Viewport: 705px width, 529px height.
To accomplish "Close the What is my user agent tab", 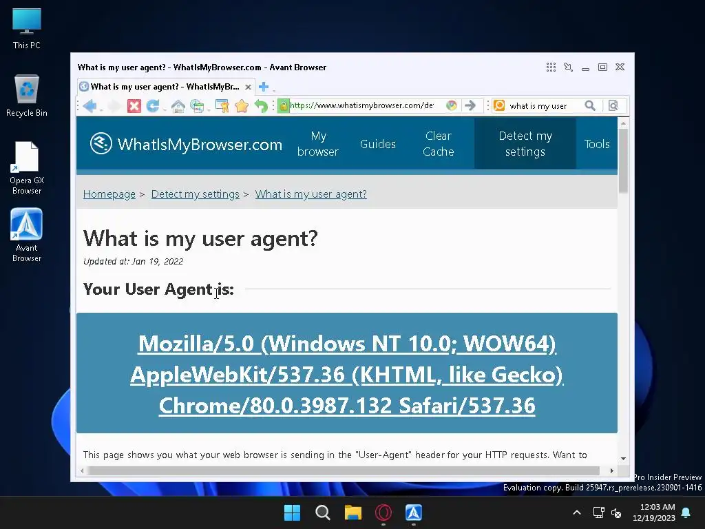I will pyautogui.click(x=248, y=87).
